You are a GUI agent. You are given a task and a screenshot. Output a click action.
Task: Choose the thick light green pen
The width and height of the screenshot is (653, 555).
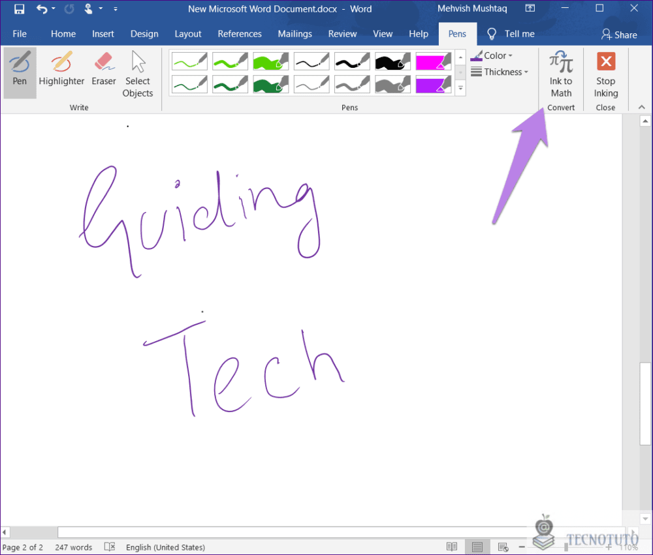[x=271, y=61]
